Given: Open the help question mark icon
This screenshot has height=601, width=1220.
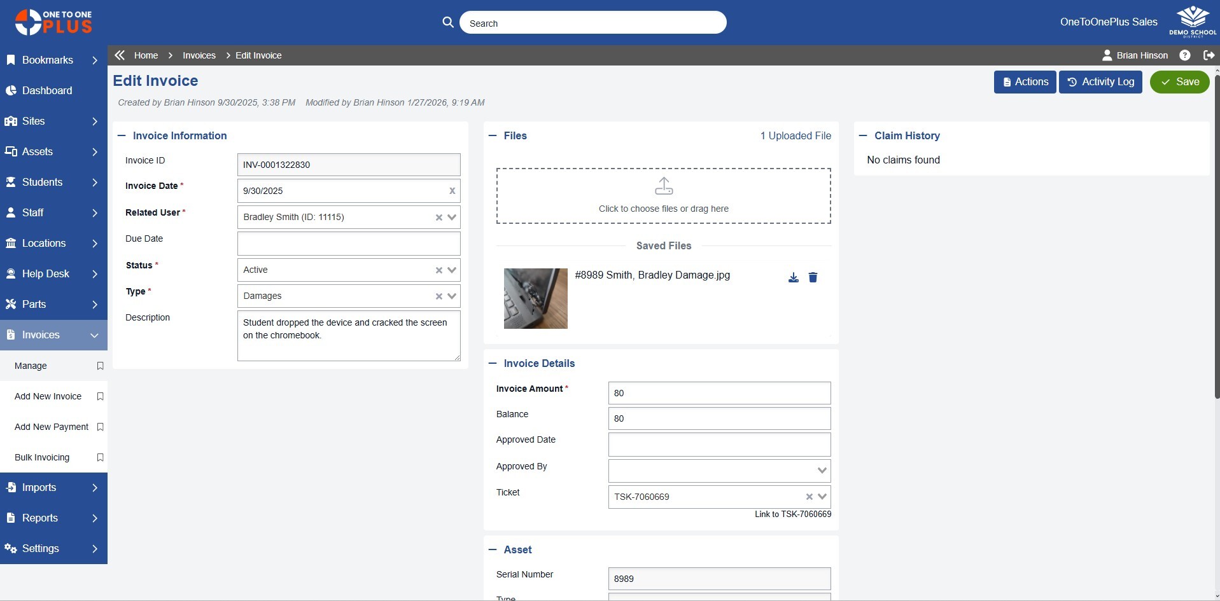Looking at the screenshot, I should point(1184,55).
